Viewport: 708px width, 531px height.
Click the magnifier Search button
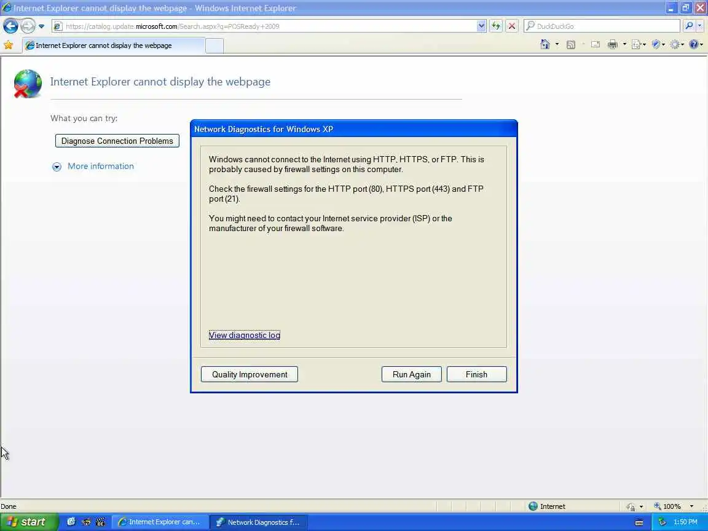[x=689, y=26]
